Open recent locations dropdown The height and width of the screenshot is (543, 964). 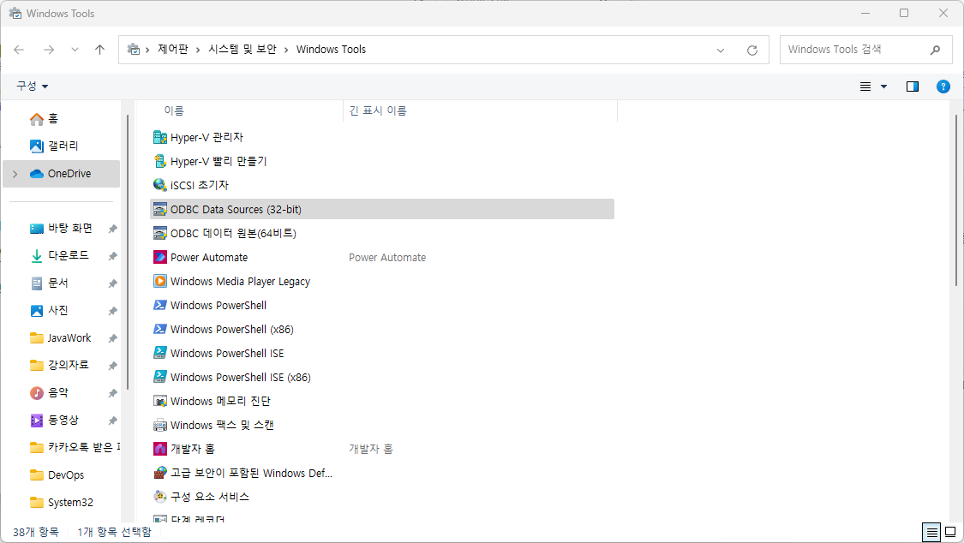(x=75, y=50)
